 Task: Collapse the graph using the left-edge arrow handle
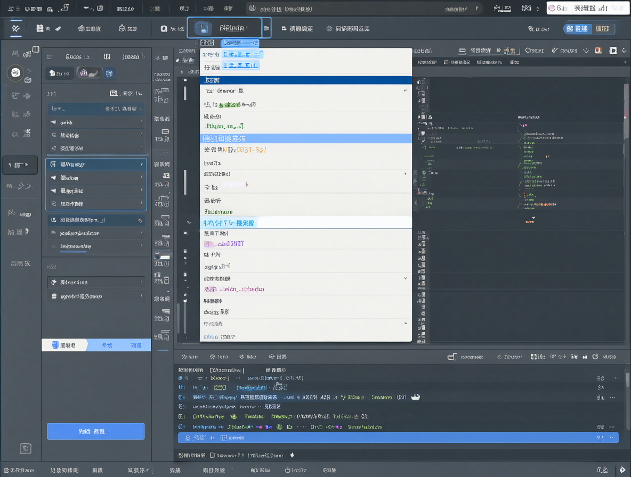click(x=416, y=202)
